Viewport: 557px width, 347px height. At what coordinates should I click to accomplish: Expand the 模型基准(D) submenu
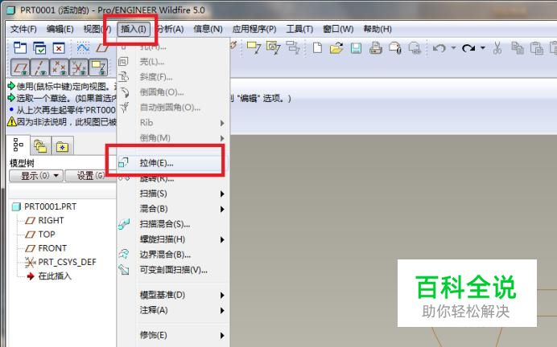(173, 295)
